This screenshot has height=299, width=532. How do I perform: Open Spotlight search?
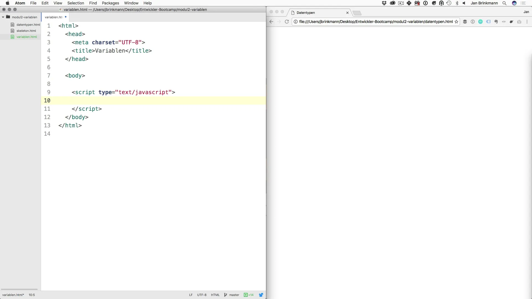pos(505,3)
